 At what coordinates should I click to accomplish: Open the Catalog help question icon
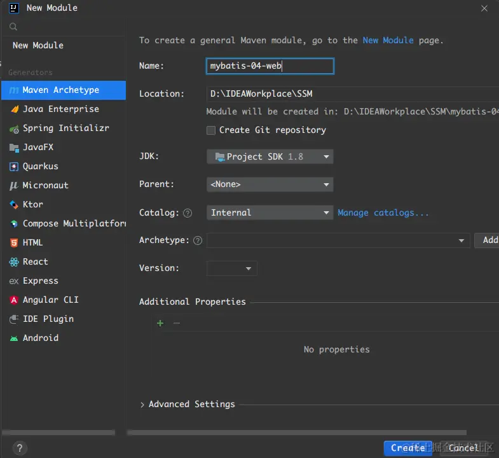pos(188,213)
